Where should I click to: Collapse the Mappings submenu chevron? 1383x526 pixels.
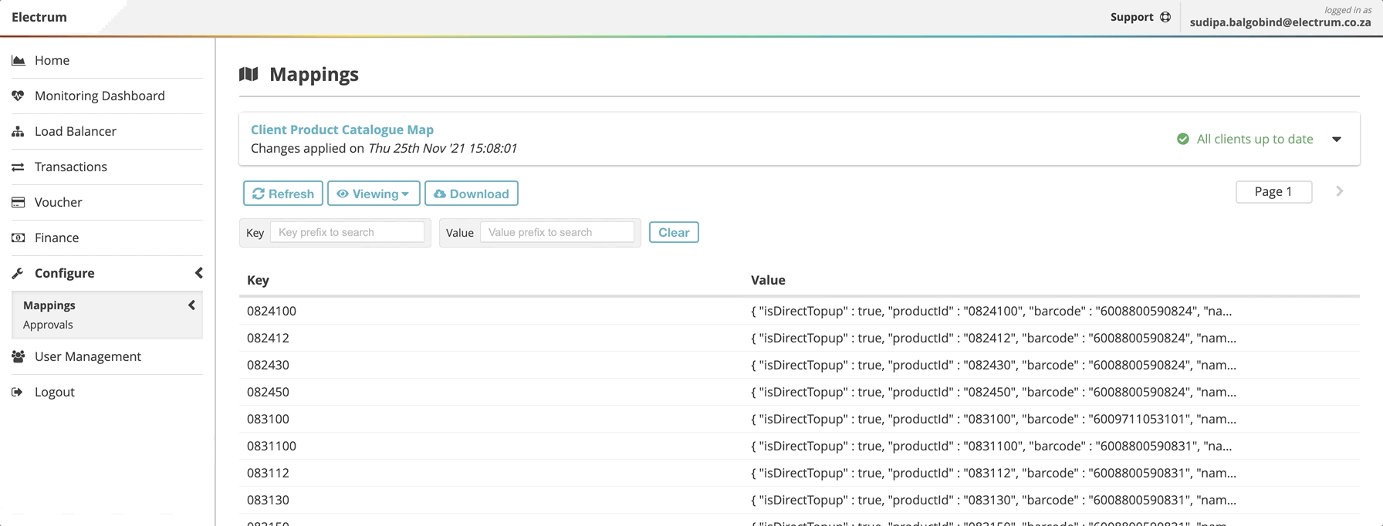click(x=191, y=305)
